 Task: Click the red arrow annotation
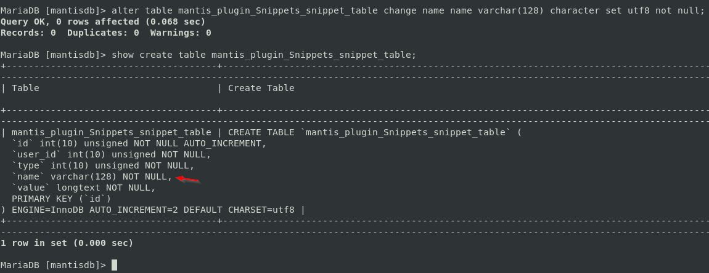189,179
